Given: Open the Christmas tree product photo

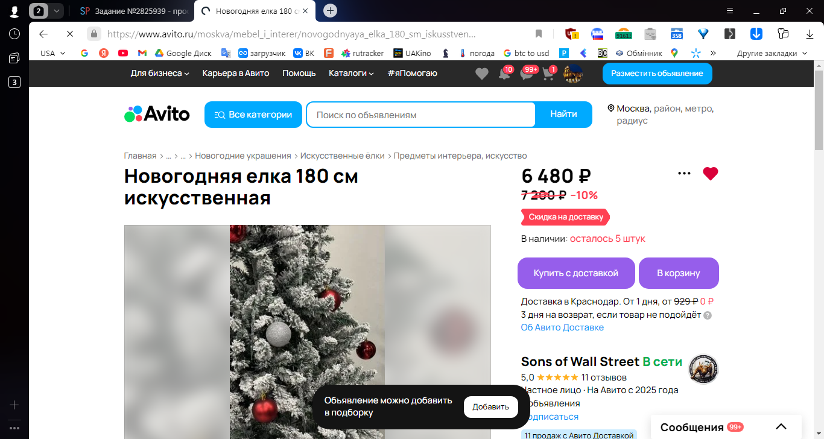Looking at the screenshot, I should (307, 332).
